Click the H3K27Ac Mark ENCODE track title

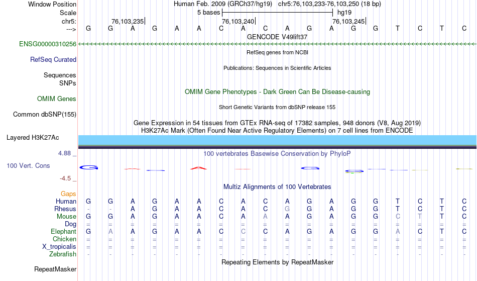point(277,131)
